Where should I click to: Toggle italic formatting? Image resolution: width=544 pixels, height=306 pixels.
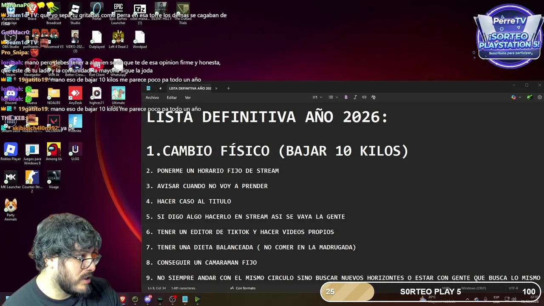(x=355, y=97)
